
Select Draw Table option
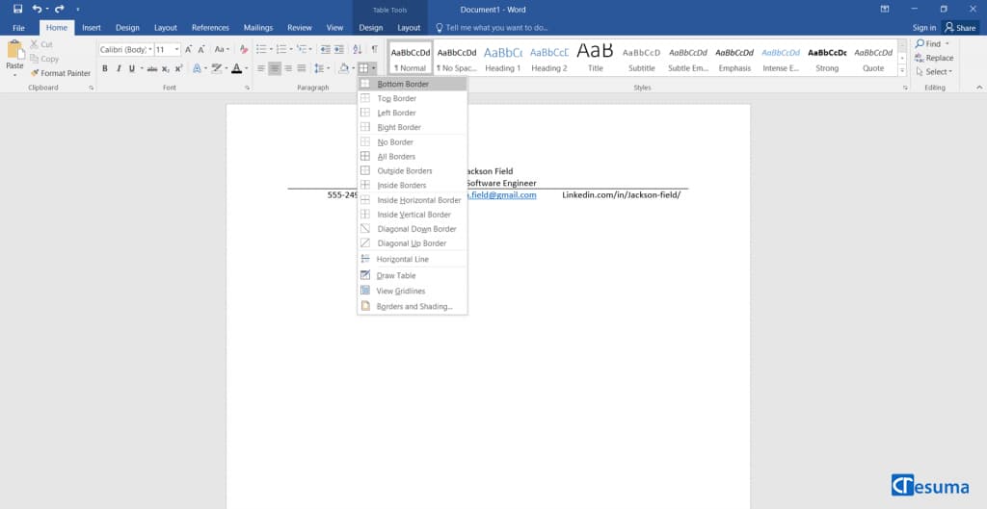pos(413,275)
